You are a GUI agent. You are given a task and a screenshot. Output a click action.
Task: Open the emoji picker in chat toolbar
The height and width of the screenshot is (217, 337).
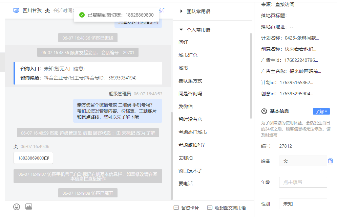17,207
